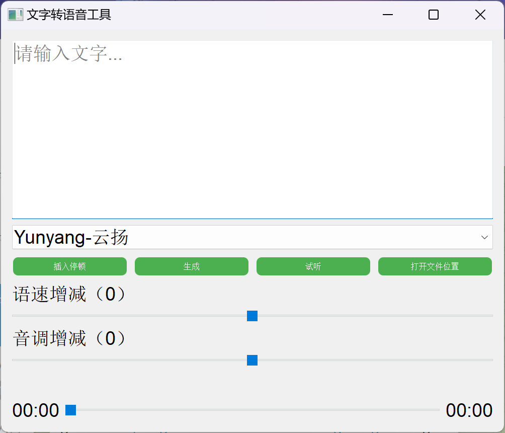Close the 文字转语音工具 window

pos(480,15)
